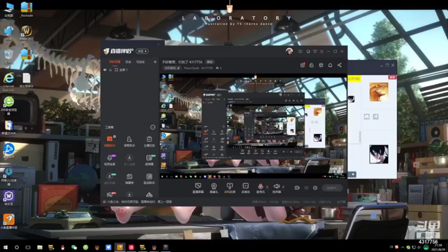Viewport: 448px width, 252px height.
Task: Click the eagle avatar in chat window
Action: pyautogui.click(x=379, y=92)
